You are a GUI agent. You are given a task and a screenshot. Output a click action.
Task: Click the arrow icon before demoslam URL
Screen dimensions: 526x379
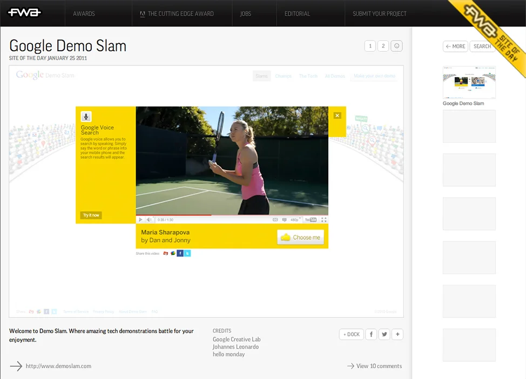pos(16,366)
